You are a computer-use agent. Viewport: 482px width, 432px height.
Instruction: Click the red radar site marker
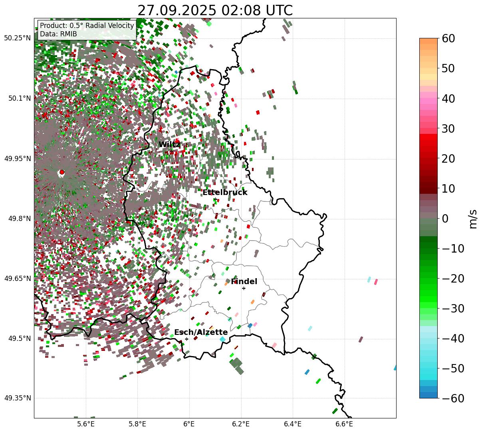point(61,172)
